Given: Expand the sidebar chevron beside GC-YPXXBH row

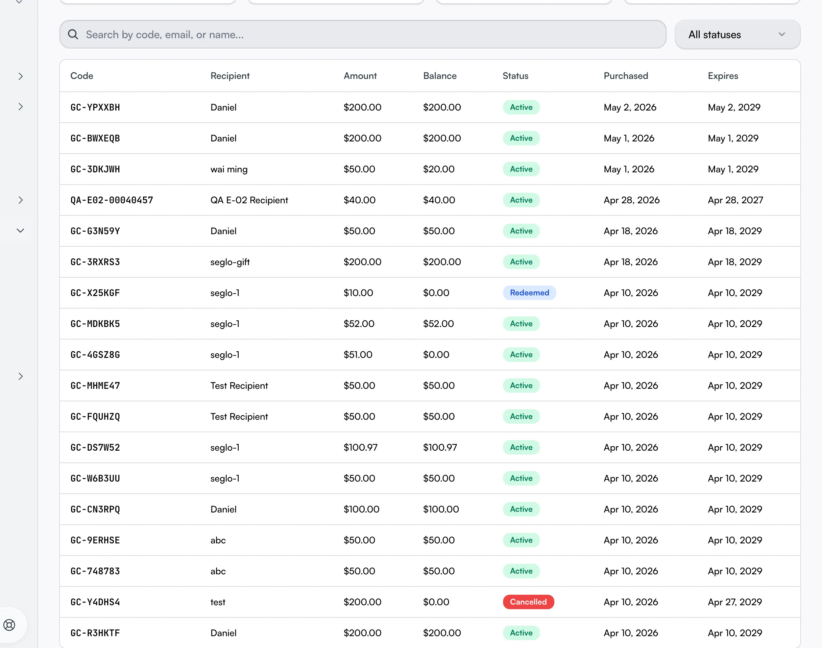Looking at the screenshot, I should pos(20,107).
